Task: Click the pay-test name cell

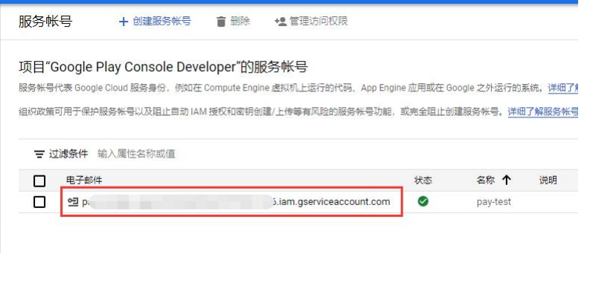Action: pos(494,202)
